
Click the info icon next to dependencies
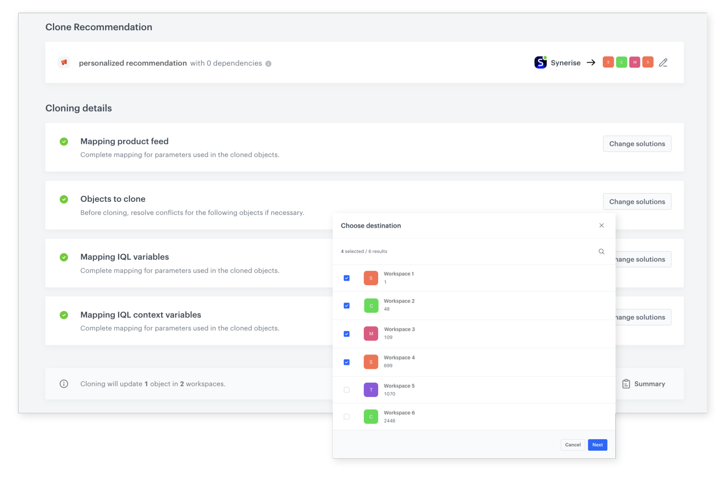[x=268, y=64]
